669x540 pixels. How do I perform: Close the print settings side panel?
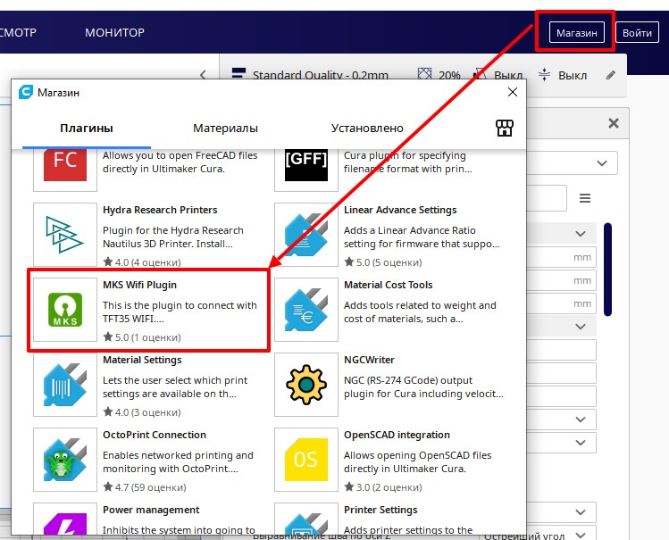[x=613, y=124]
